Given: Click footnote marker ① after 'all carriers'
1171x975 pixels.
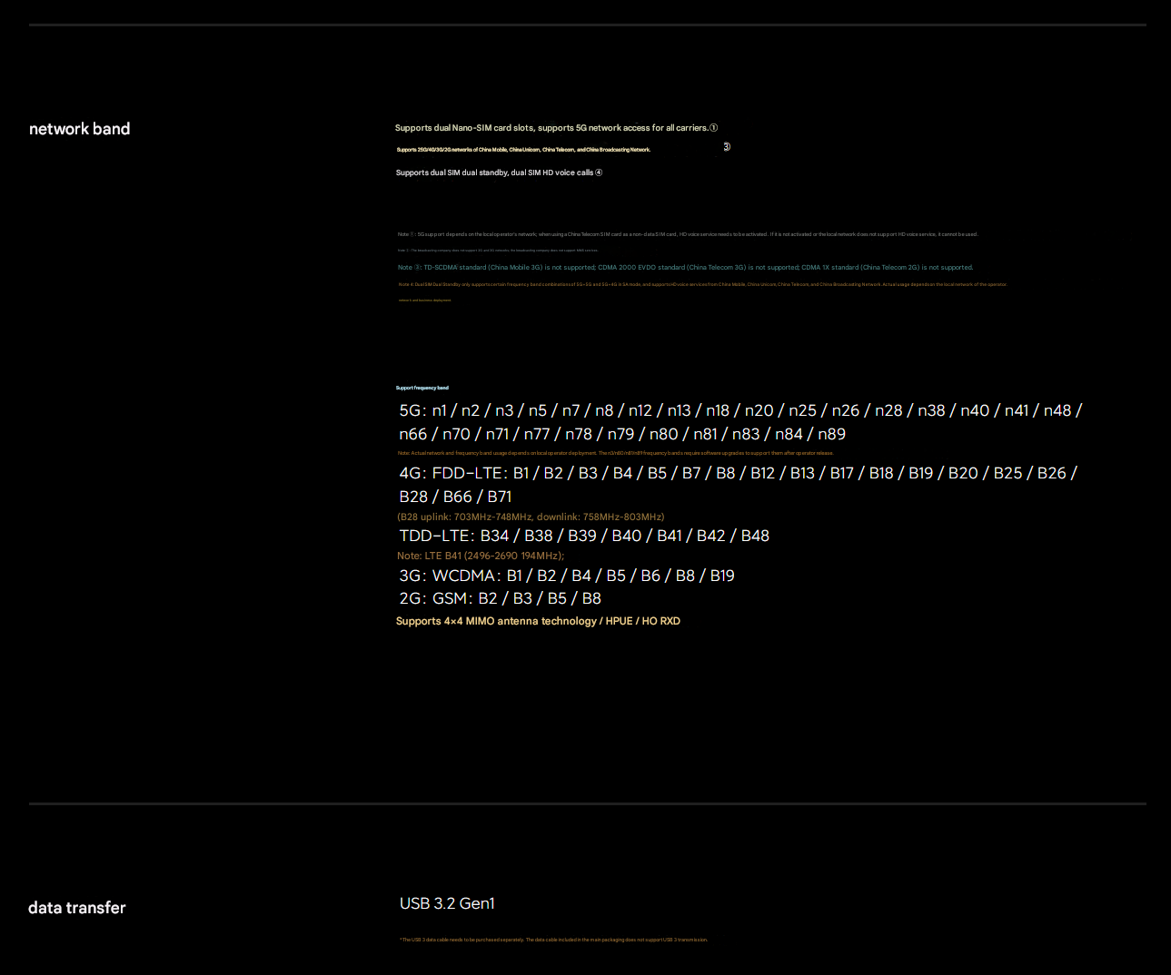Looking at the screenshot, I should [x=713, y=128].
